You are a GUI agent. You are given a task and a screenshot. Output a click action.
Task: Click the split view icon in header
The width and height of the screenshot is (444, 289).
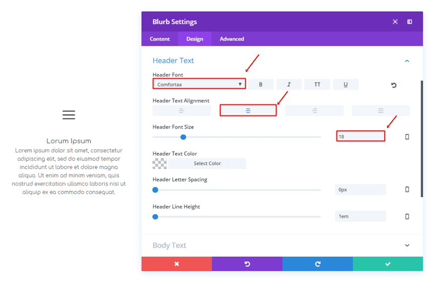pos(410,22)
